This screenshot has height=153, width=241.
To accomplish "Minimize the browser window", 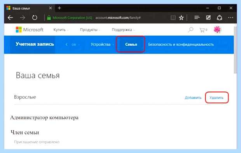I will 208,8.
